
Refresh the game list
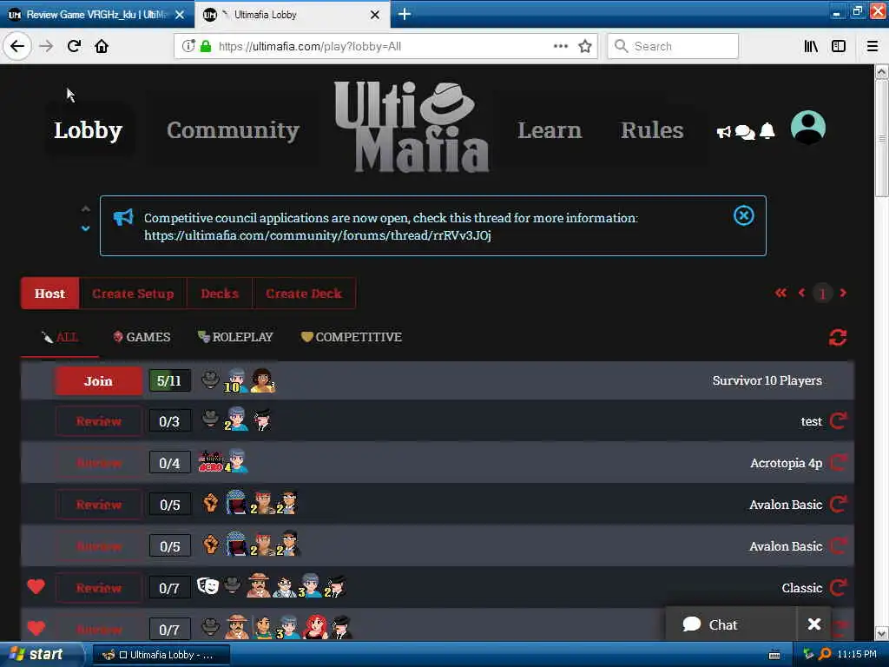click(838, 338)
